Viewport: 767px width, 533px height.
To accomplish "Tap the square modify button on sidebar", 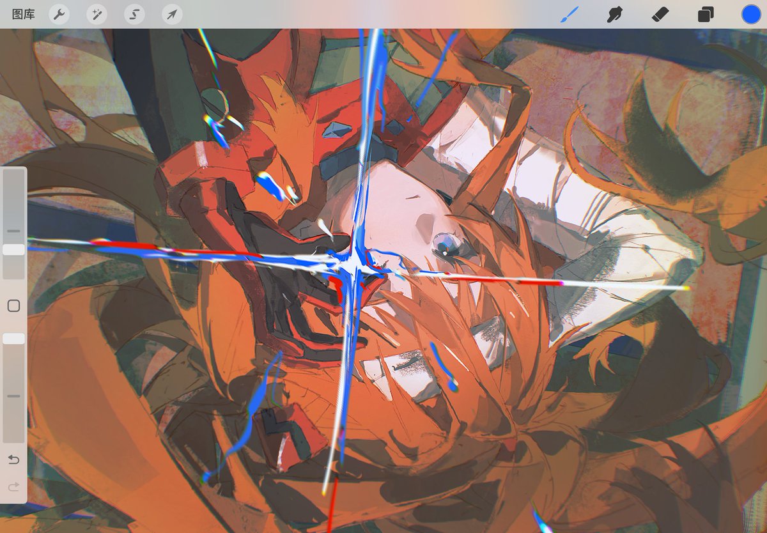I will (x=13, y=306).
